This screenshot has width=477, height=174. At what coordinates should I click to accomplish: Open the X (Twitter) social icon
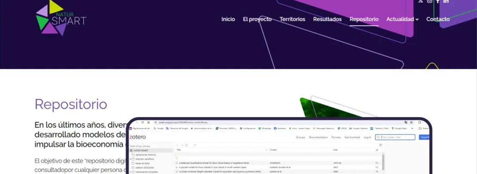(x=421, y=1)
